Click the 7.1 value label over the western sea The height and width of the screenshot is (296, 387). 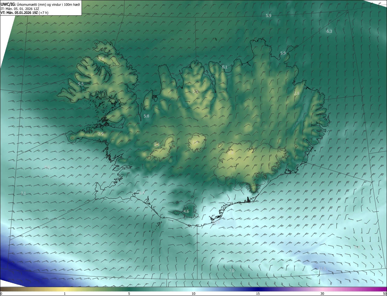(23, 193)
